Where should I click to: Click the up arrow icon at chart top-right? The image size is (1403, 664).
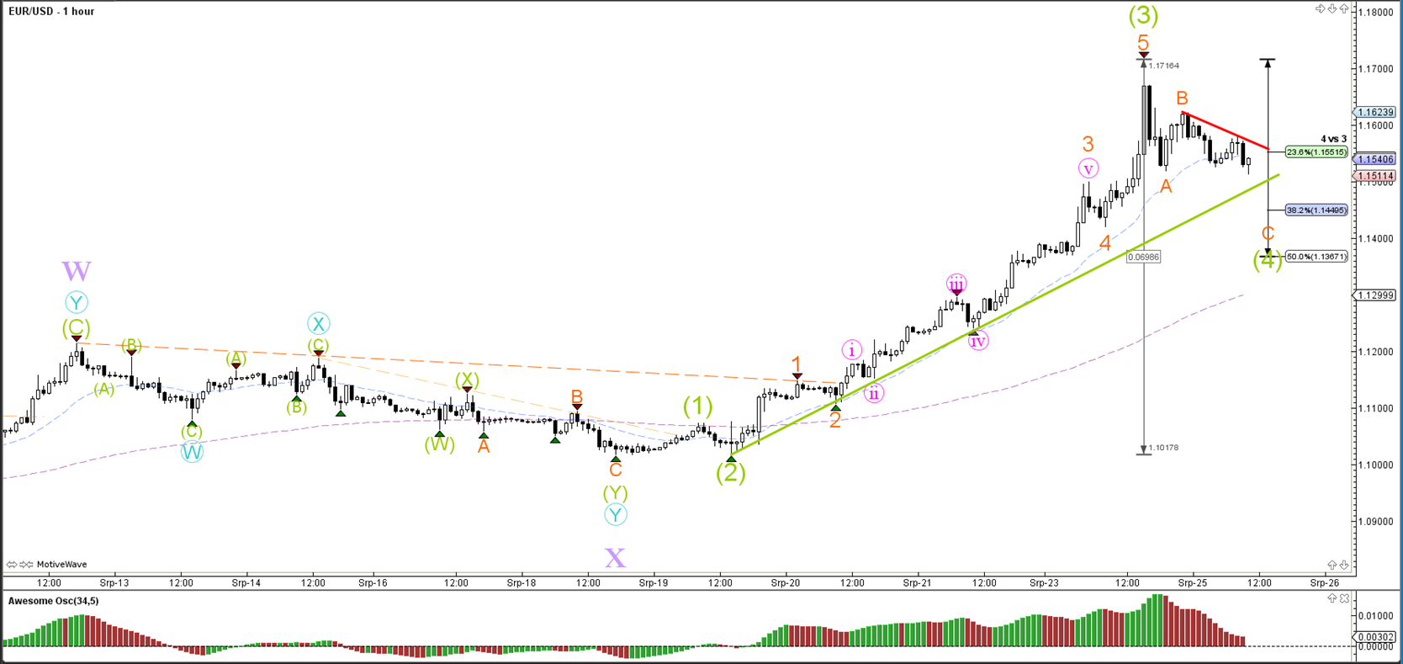tap(1344, 8)
